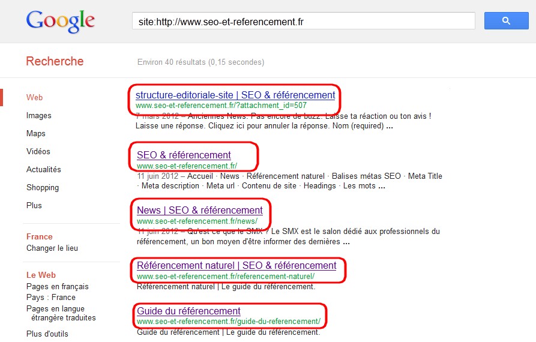536x342 pixels.
Task: Switch to Images results
Action: coord(38,115)
